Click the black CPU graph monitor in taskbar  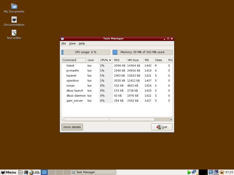[203, 172]
